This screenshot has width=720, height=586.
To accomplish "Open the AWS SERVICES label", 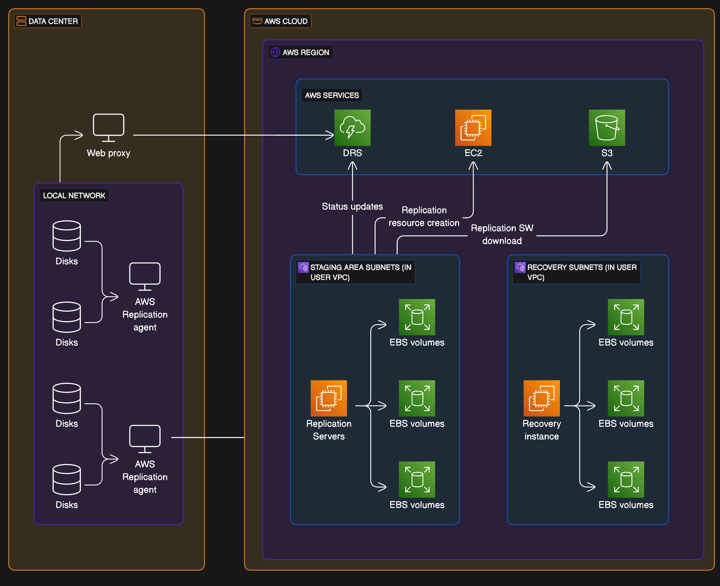I will tap(332, 95).
